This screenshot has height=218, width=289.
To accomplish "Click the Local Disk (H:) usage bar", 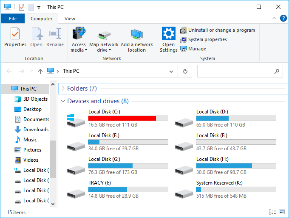I will pos(236,166).
